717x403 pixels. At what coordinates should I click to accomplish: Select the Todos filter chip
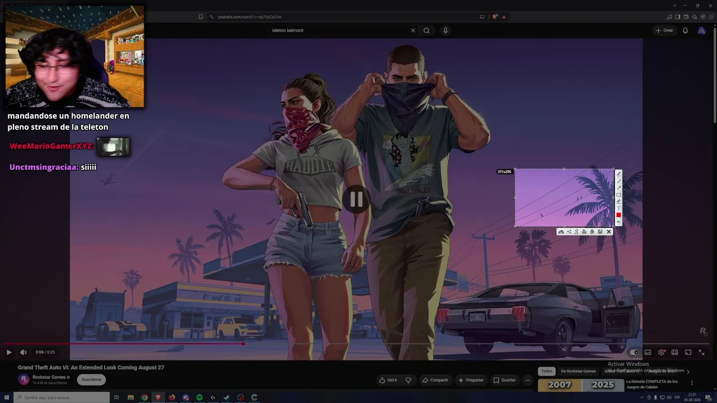click(547, 371)
